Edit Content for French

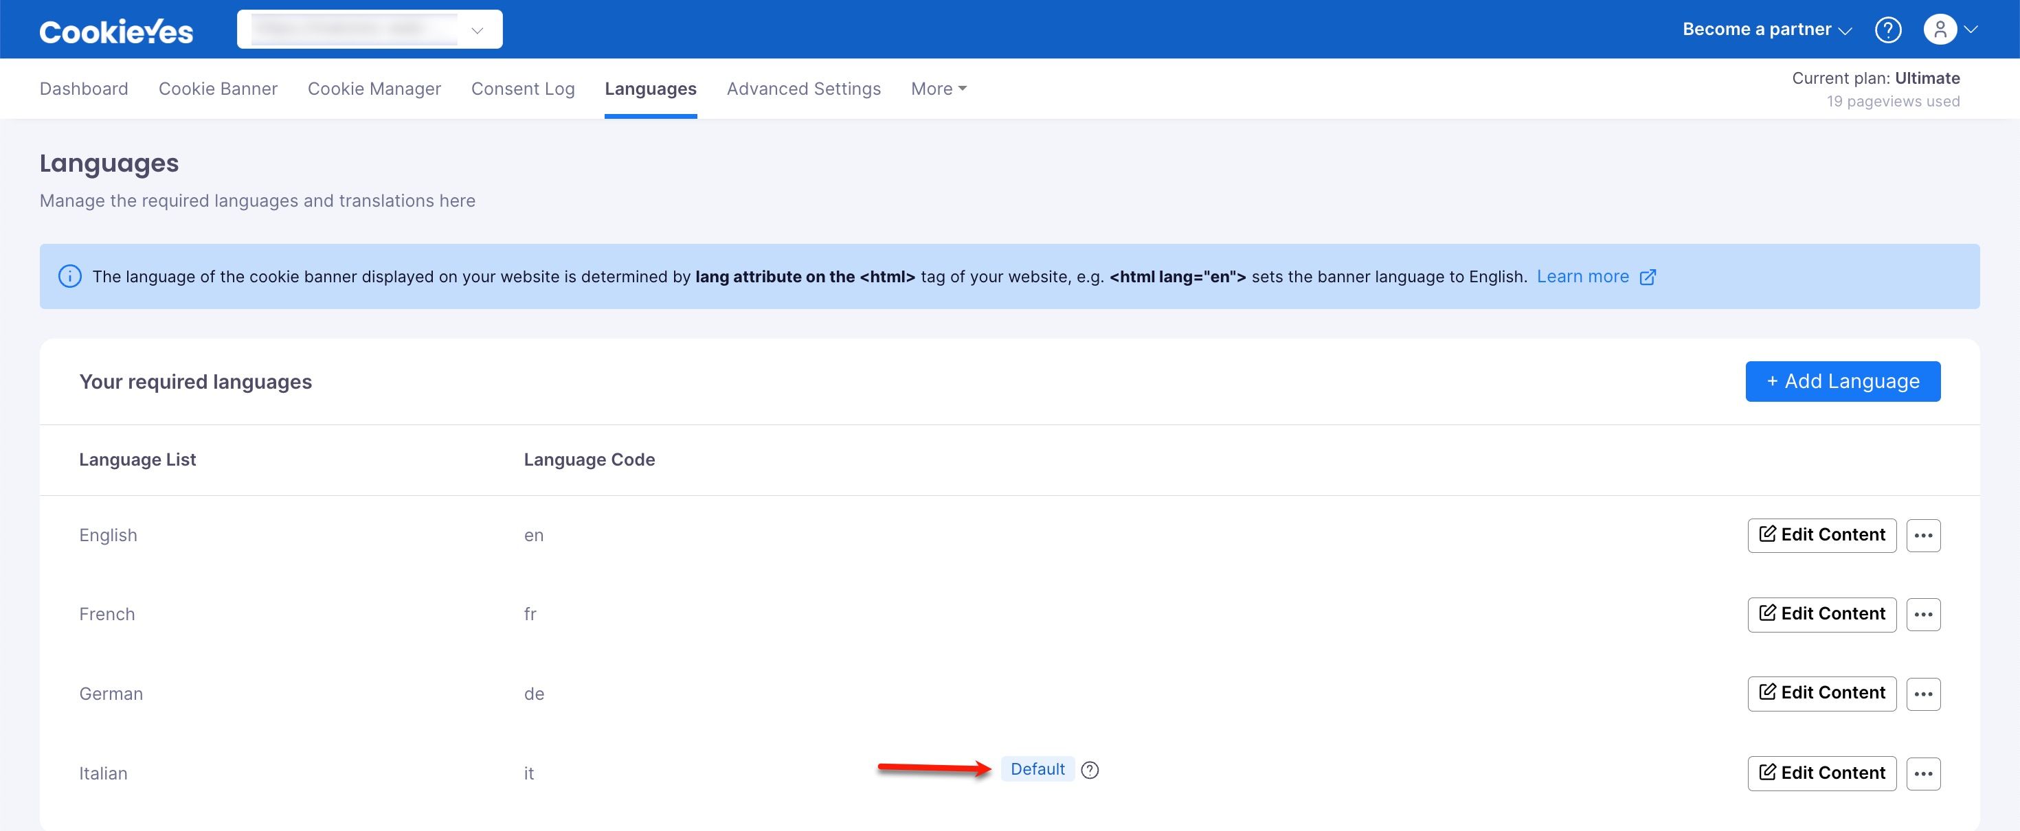tap(1821, 615)
